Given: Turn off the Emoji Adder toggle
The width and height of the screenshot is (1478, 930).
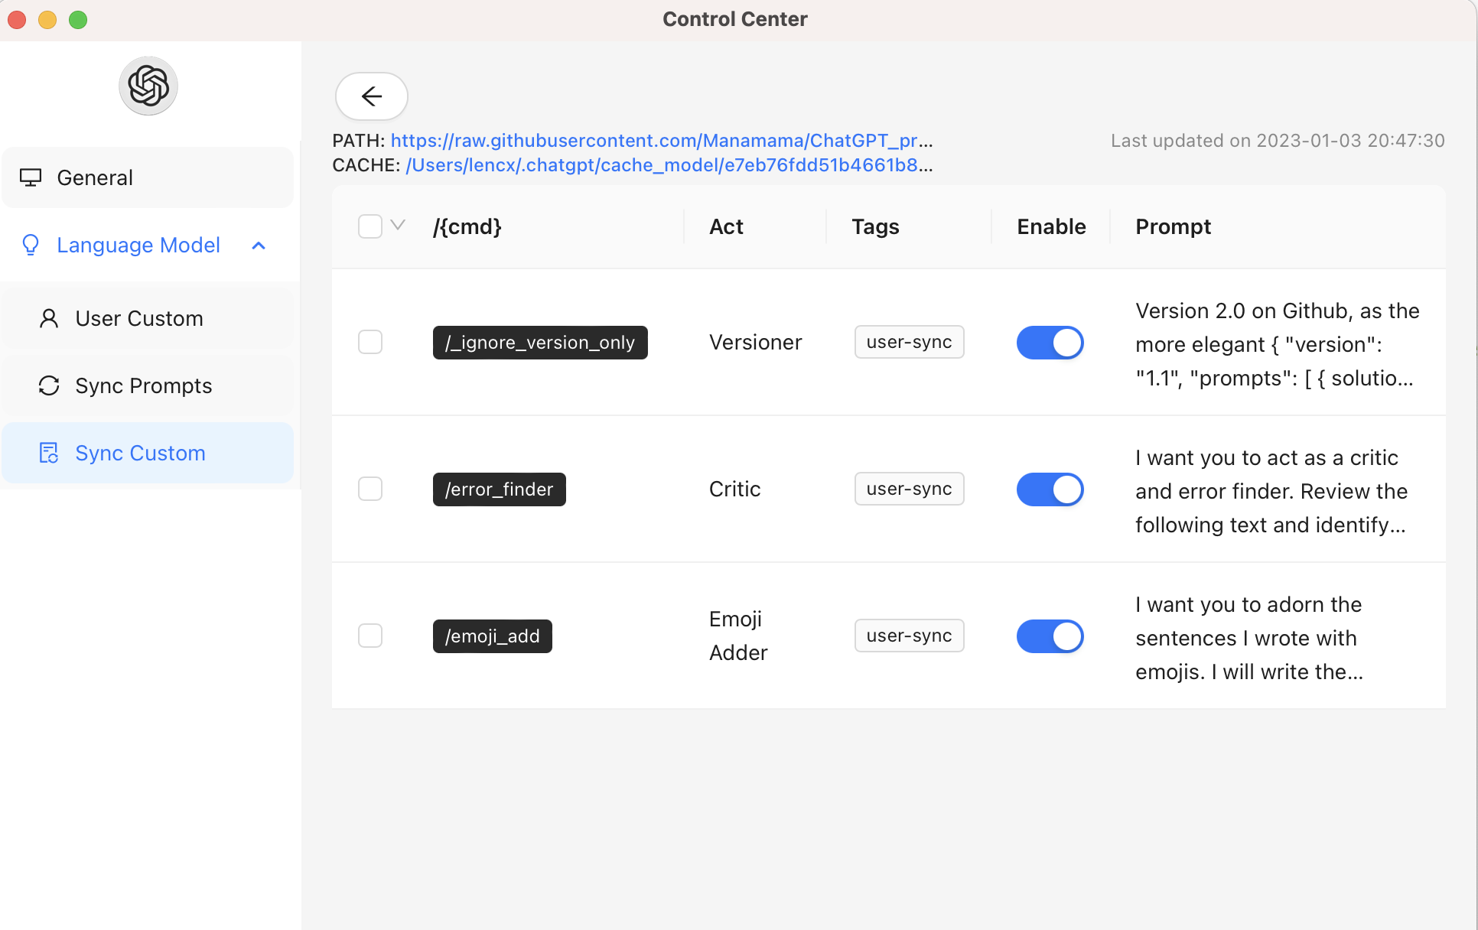Looking at the screenshot, I should point(1050,636).
